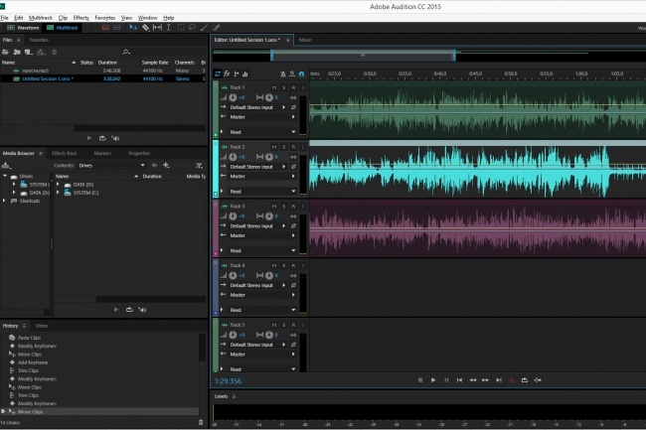
Task: Expand the SYSTEM (C:) drive in Media Browser
Action: (13, 184)
